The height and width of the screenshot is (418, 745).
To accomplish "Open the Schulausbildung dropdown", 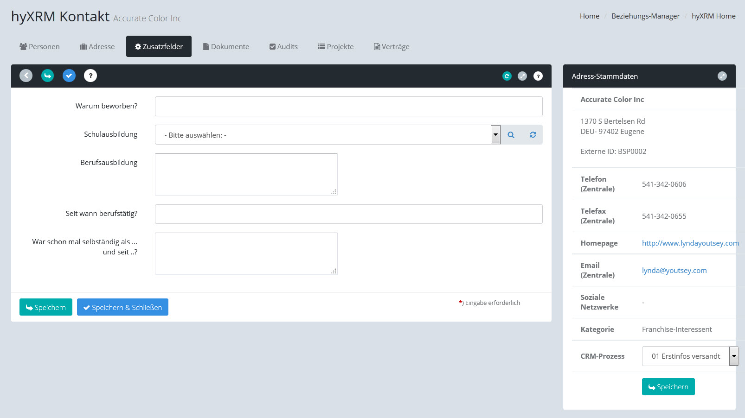I will click(x=495, y=135).
